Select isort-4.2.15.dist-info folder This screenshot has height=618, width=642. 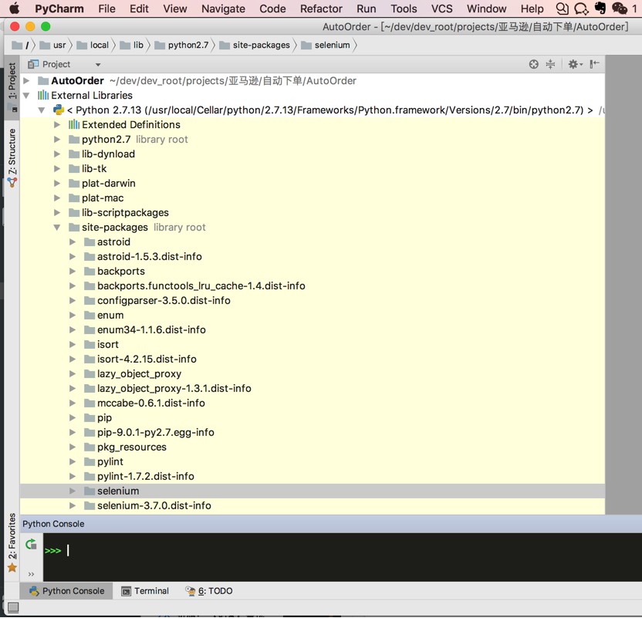coord(147,359)
